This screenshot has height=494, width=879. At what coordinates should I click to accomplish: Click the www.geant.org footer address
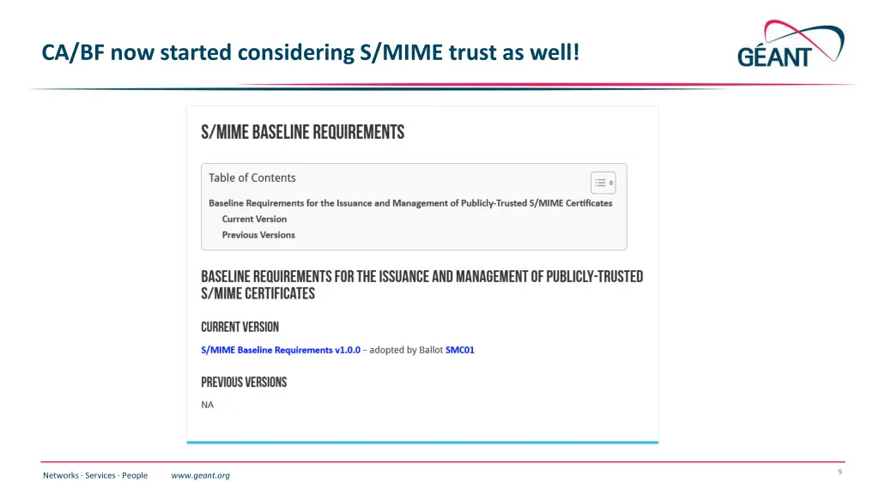[200, 475]
